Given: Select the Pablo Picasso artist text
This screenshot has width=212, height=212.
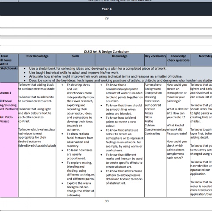Looking at the screenshot, I should [x=6, y=119].
